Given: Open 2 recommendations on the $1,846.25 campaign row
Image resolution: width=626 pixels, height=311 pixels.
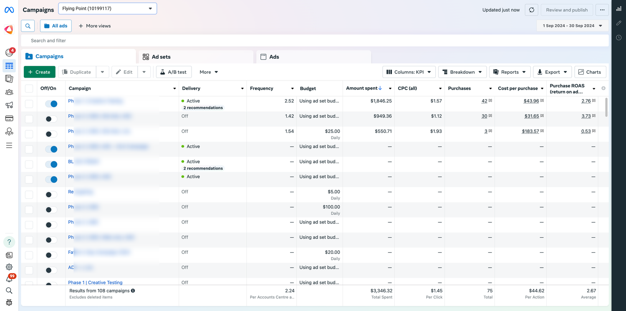Looking at the screenshot, I should point(203,108).
